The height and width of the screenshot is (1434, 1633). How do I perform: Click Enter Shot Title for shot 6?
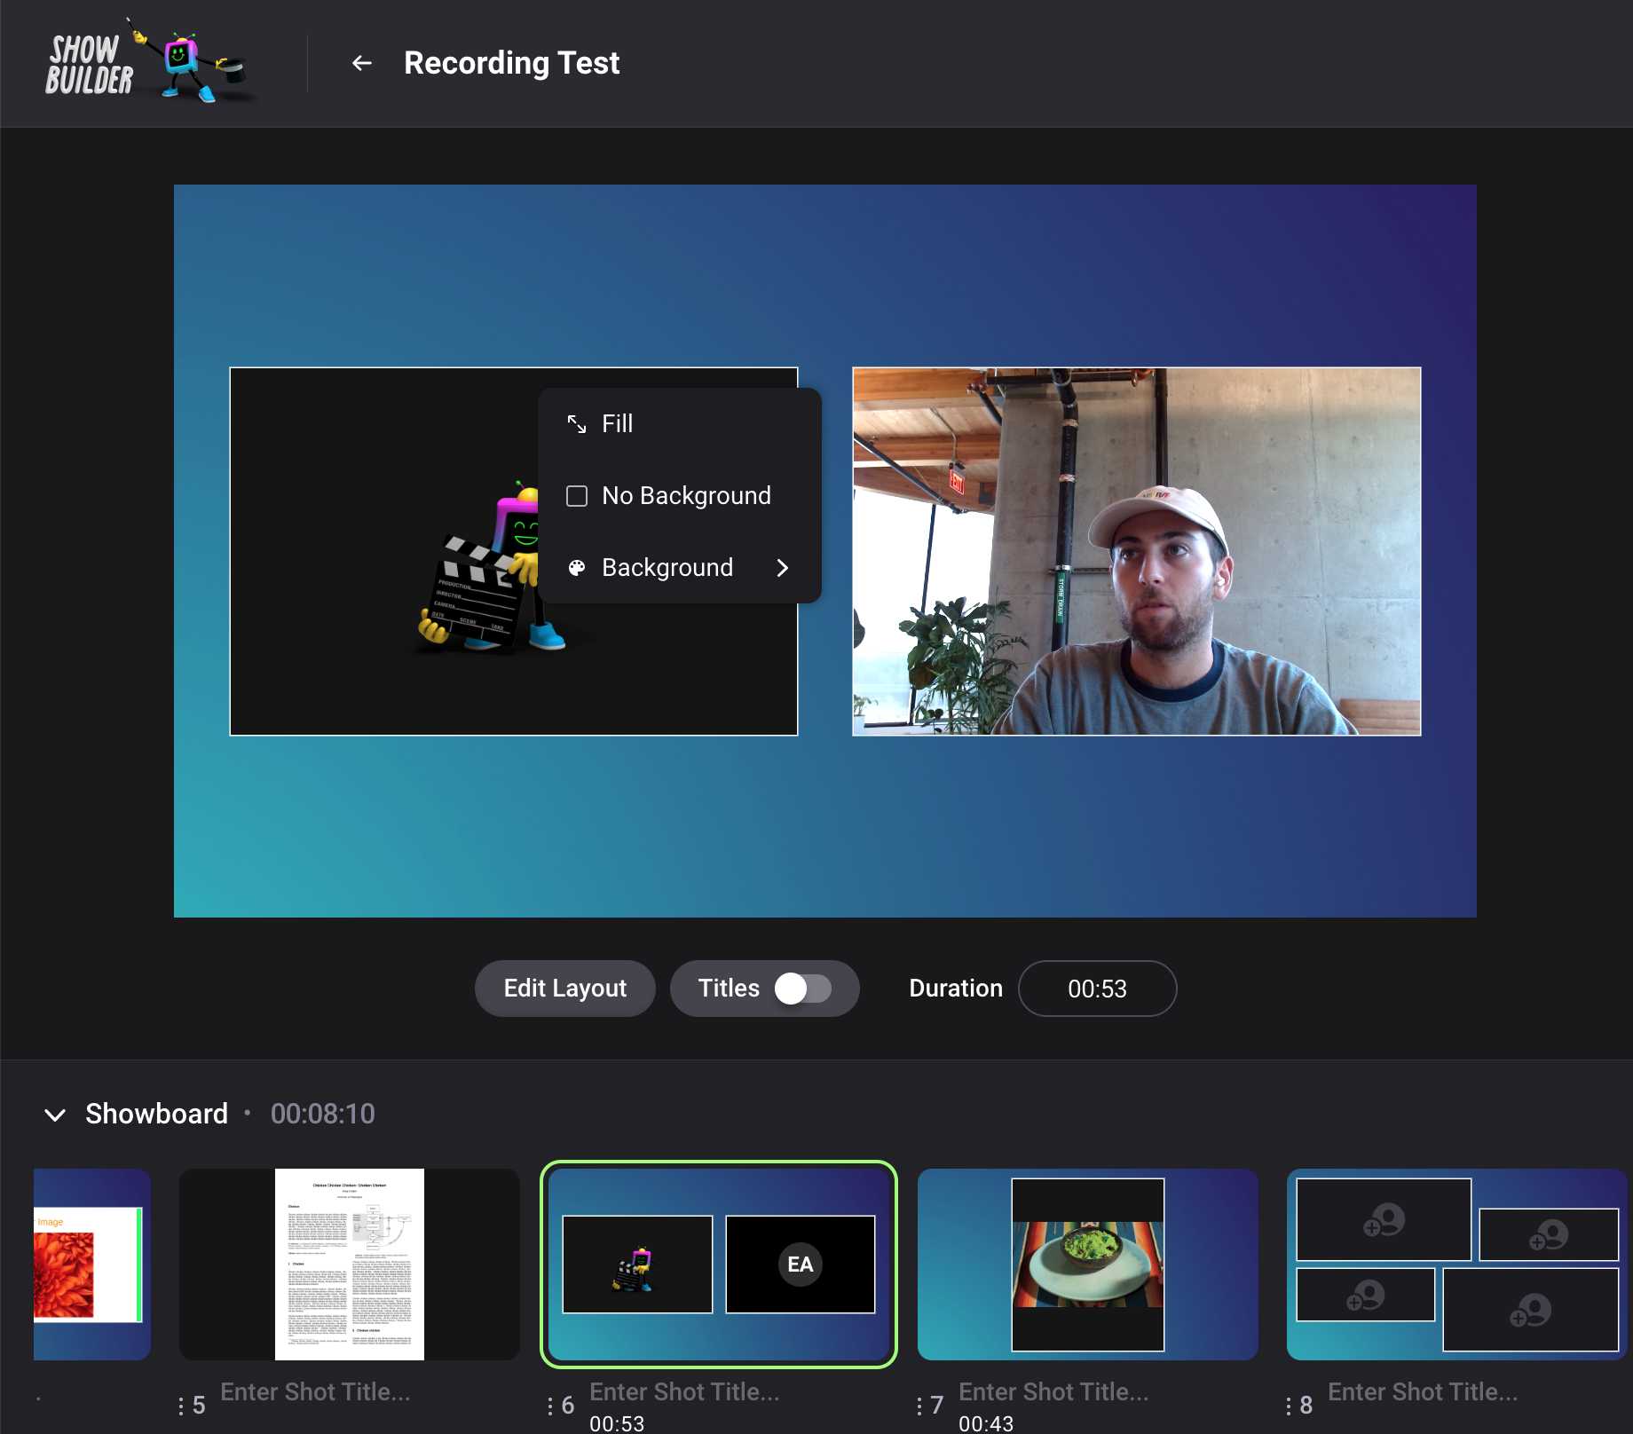[x=684, y=1392]
